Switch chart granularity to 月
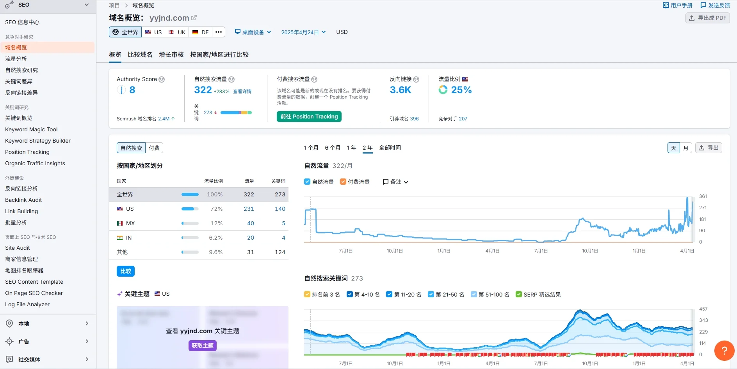This screenshot has height=369, width=737. [x=686, y=148]
